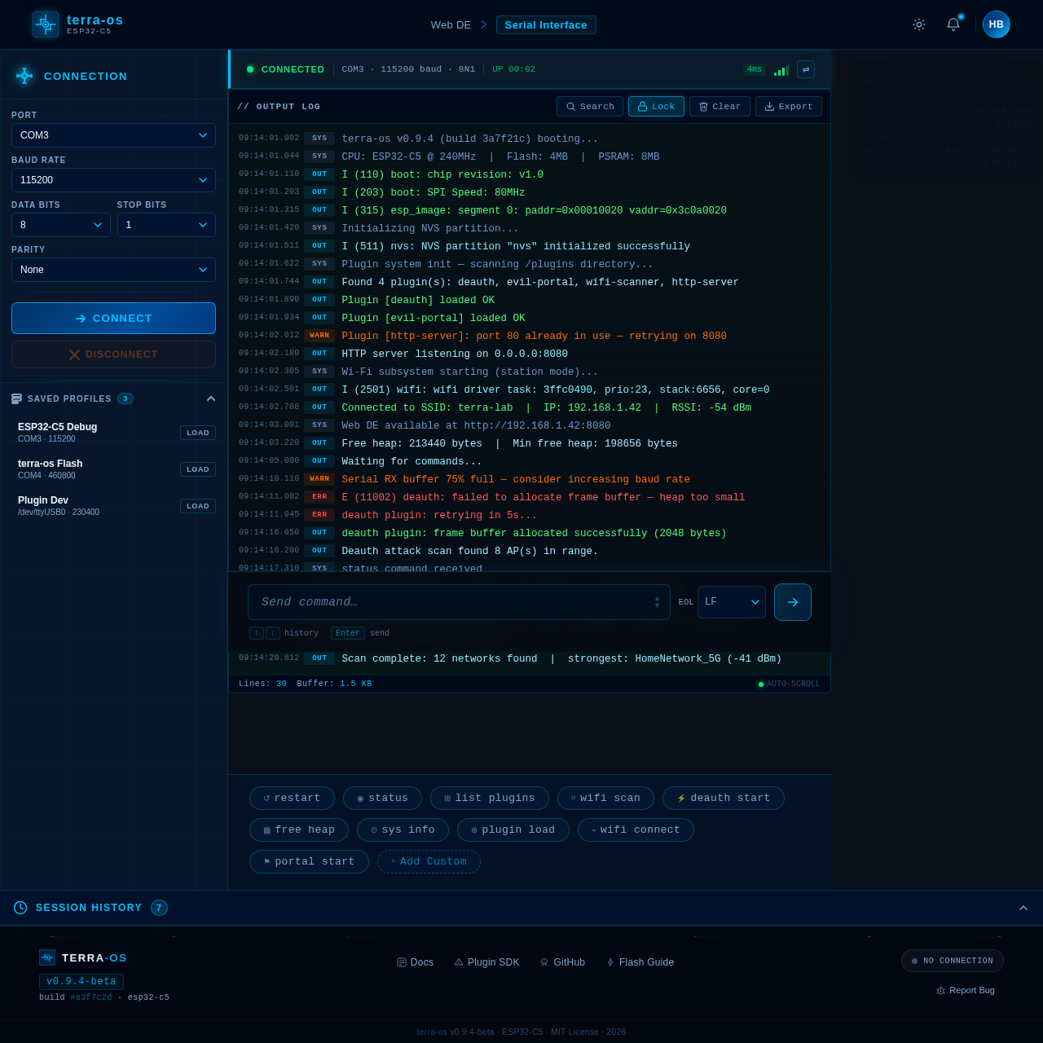This screenshot has width=1043, height=1043.
Task: Switch to the Serial Interface tab
Action: click(546, 24)
